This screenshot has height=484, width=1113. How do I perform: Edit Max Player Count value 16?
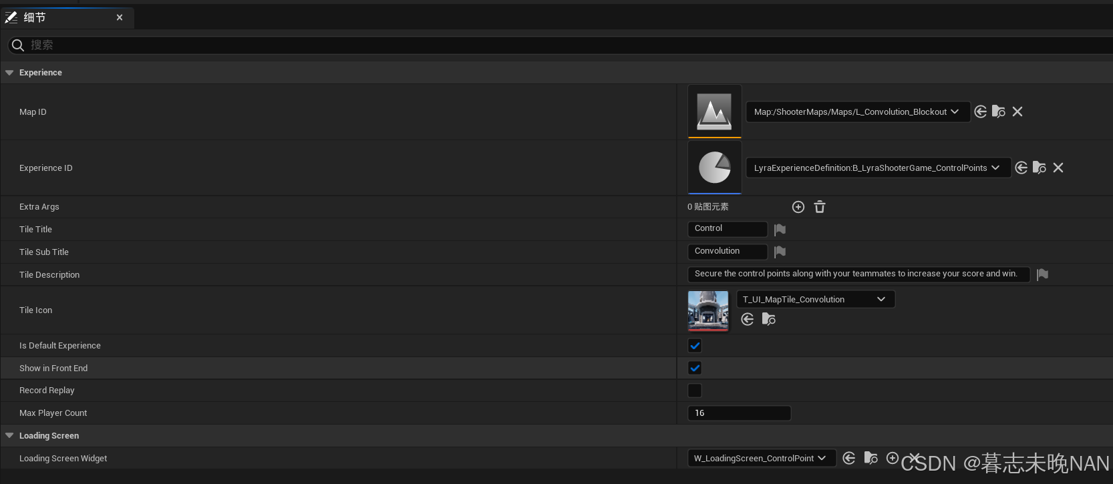(740, 413)
